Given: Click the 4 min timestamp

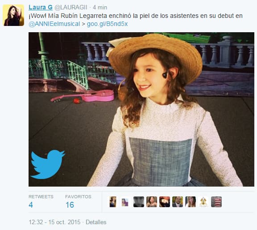Looking at the screenshot, I should 100,8.
